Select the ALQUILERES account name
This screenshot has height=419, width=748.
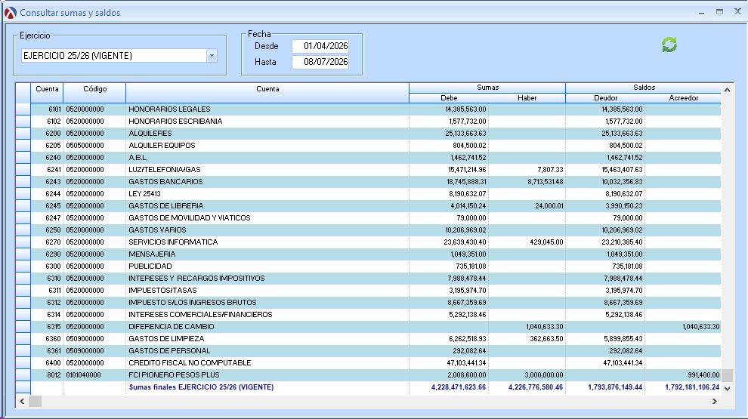[x=150, y=134]
